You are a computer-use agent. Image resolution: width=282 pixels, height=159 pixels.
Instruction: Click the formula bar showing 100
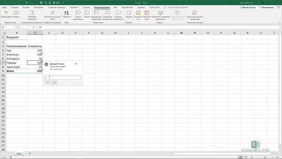pyautogui.click(x=158, y=27)
